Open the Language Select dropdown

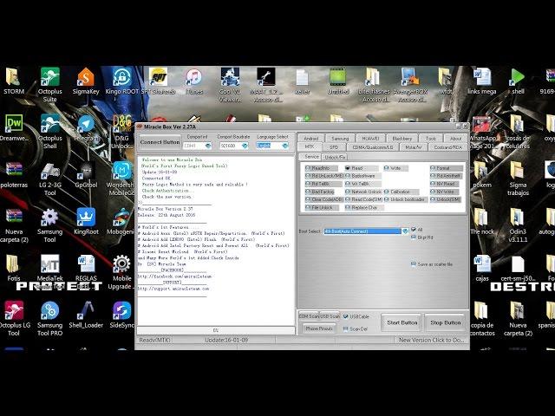click(272, 146)
